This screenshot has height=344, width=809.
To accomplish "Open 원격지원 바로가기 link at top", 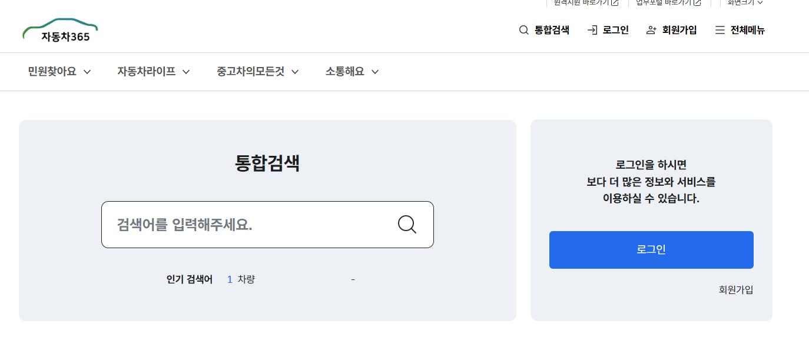I will click(x=580, y=4).
